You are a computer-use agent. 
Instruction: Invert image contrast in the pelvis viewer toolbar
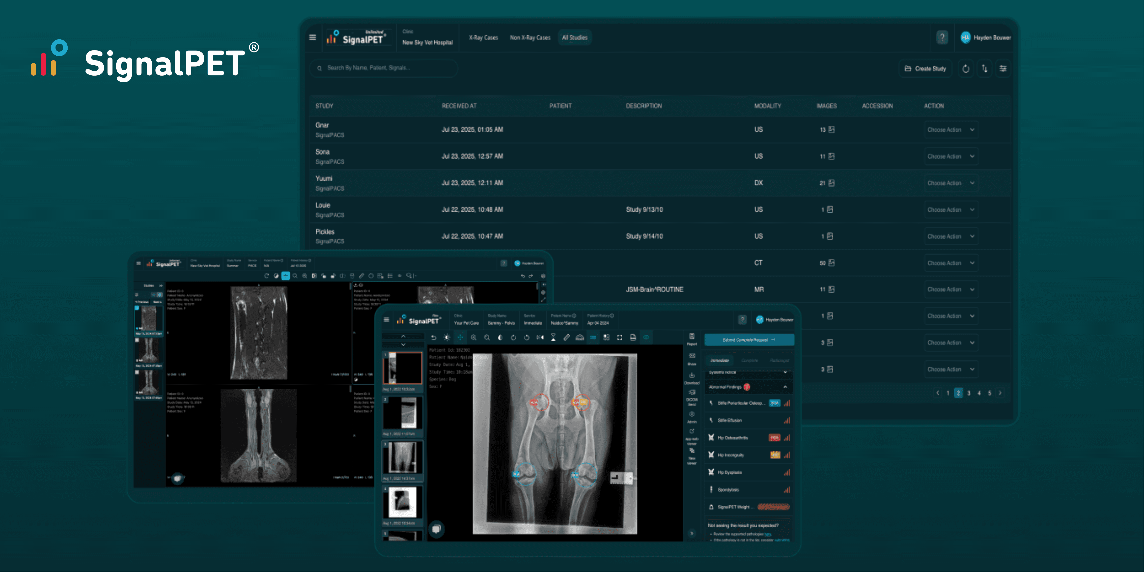(x=500, y=337)
